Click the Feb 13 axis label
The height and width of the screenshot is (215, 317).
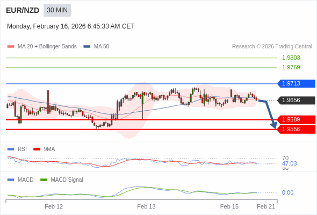click(x=146, y=206)
